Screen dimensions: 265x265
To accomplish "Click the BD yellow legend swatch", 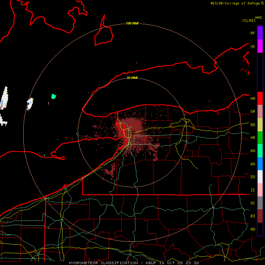I will [260, 125].
